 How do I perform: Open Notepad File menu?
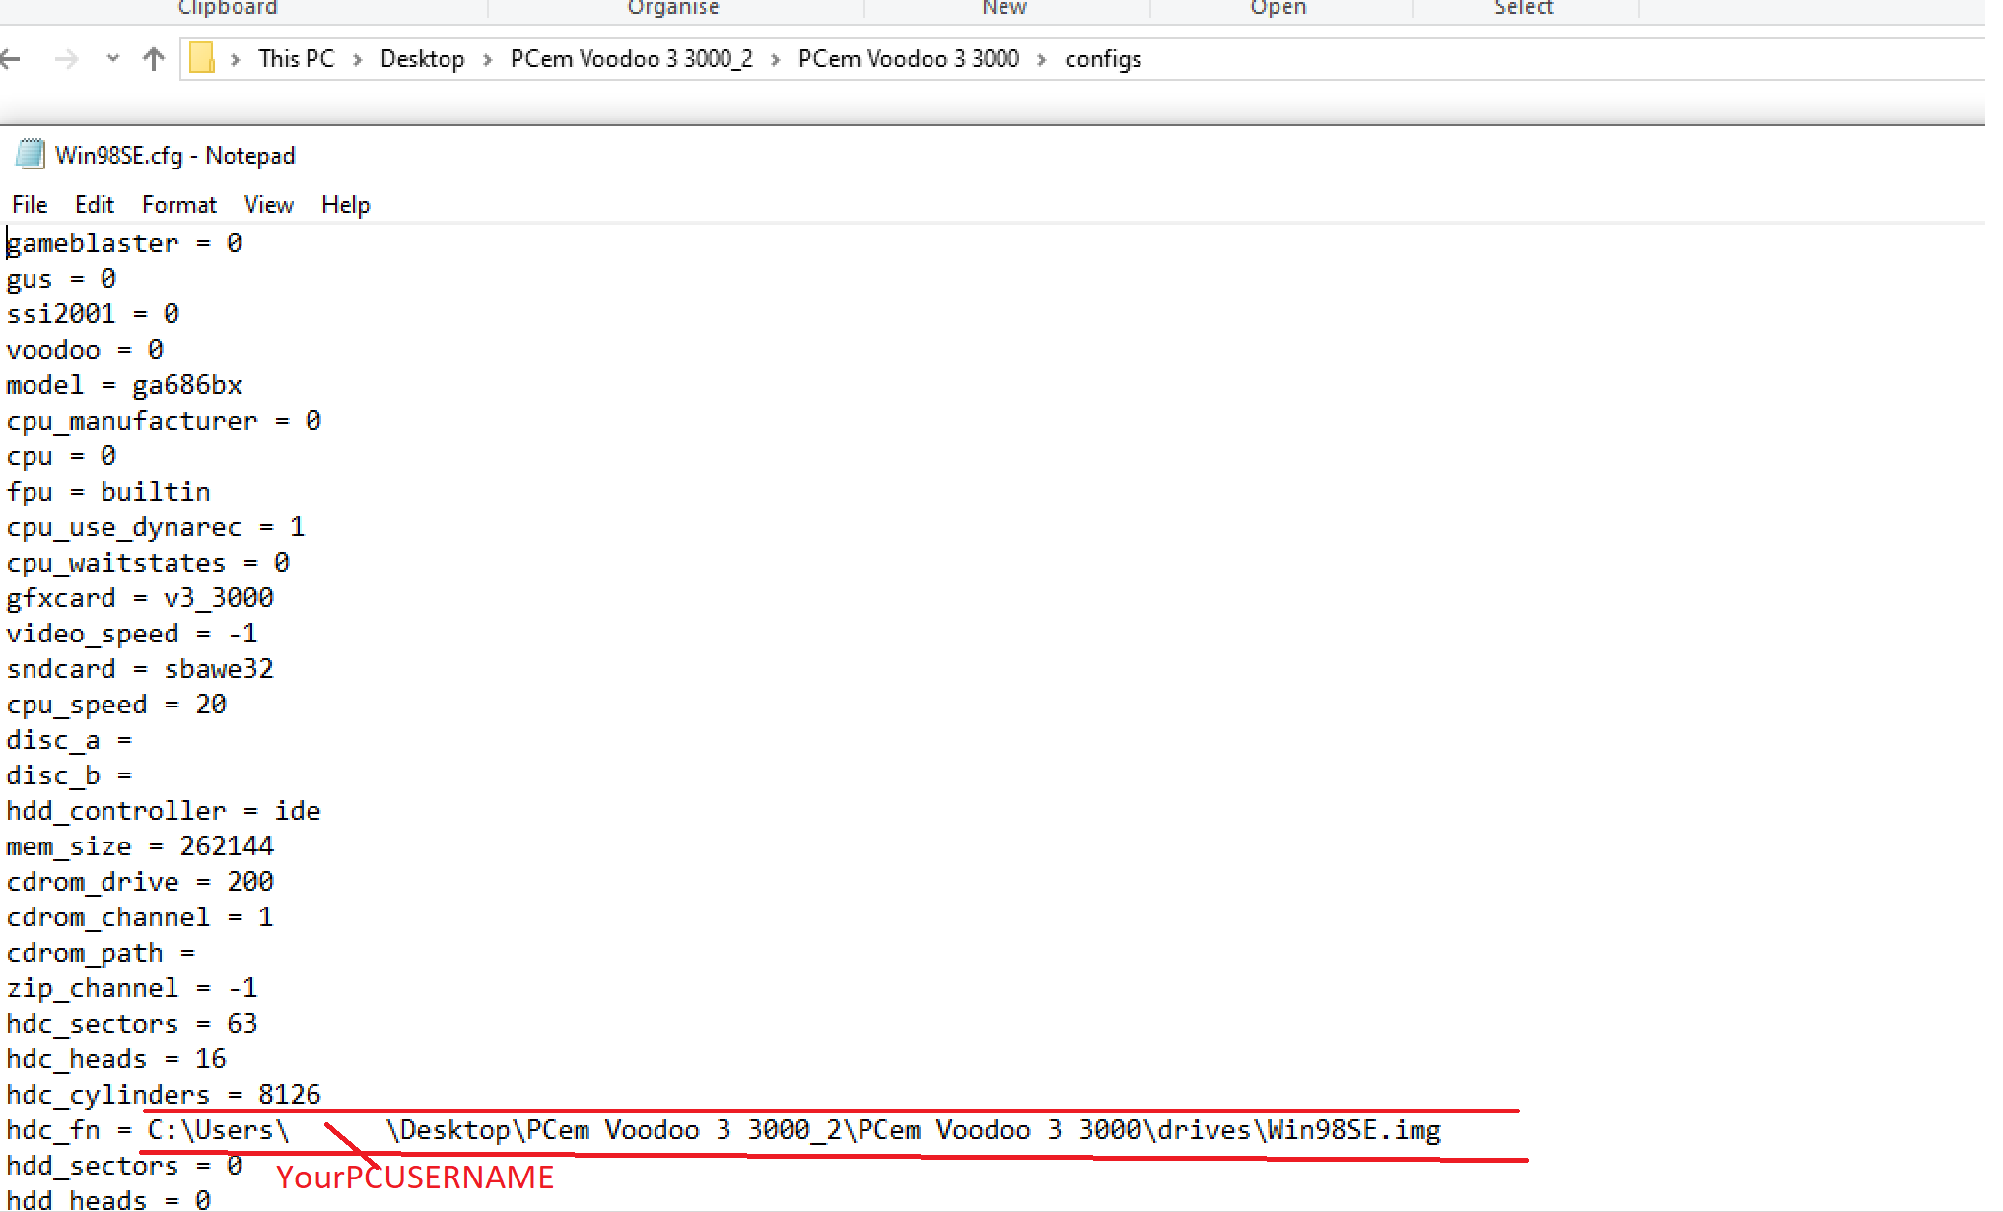(30, 205)
